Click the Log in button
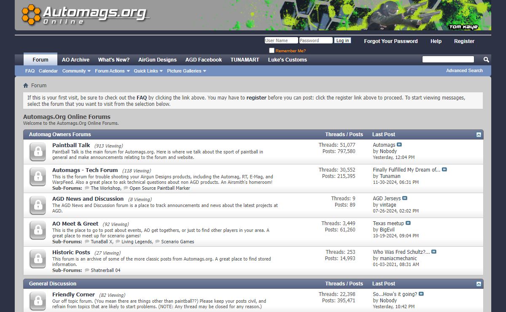This screenshot has width=506, height=312. pos(342,40)
